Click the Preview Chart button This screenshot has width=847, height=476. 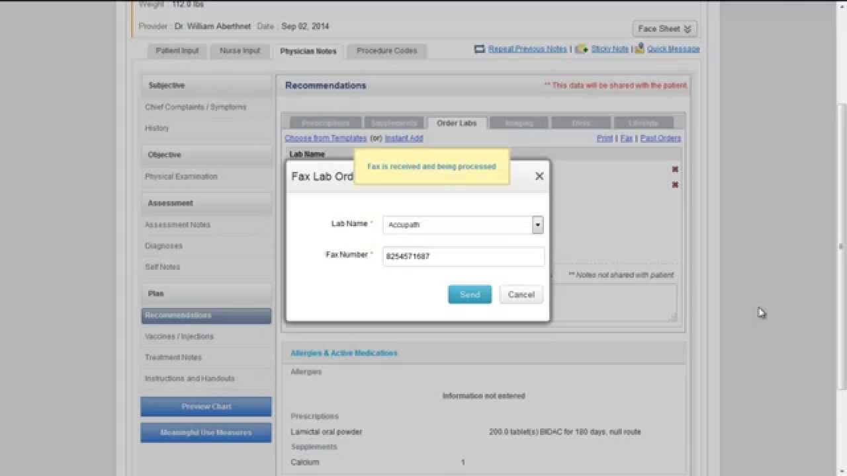(206, 407)
